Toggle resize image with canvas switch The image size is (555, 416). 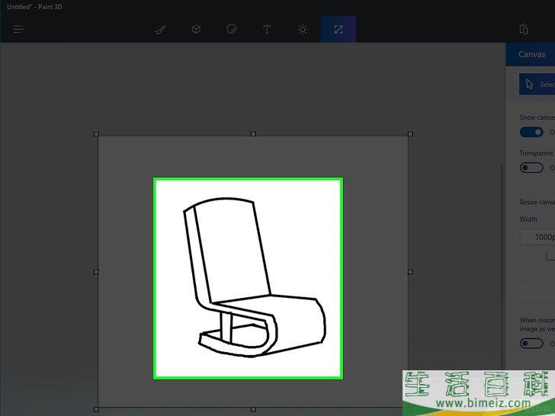coord(531,344)
